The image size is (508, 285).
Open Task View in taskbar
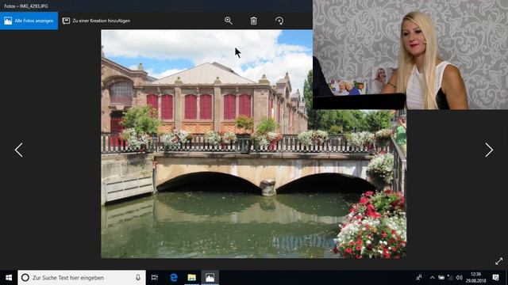tap(155, 278)
